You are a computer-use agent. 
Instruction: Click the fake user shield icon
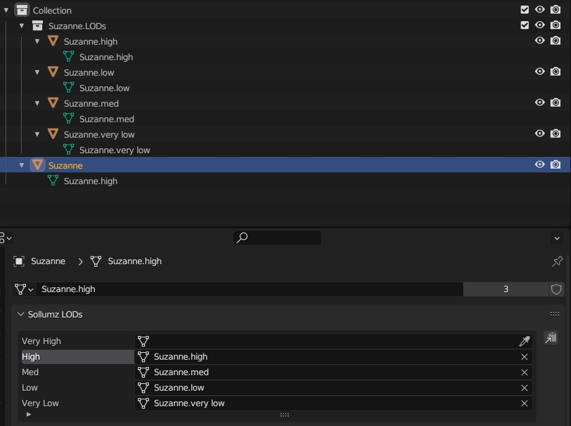(x=557, y=289)
